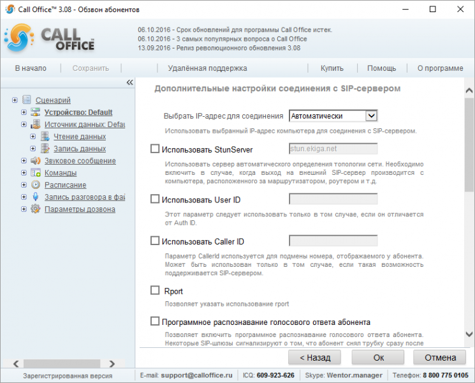Click the tree panel scroll right arrow

[x=112, y=363]
